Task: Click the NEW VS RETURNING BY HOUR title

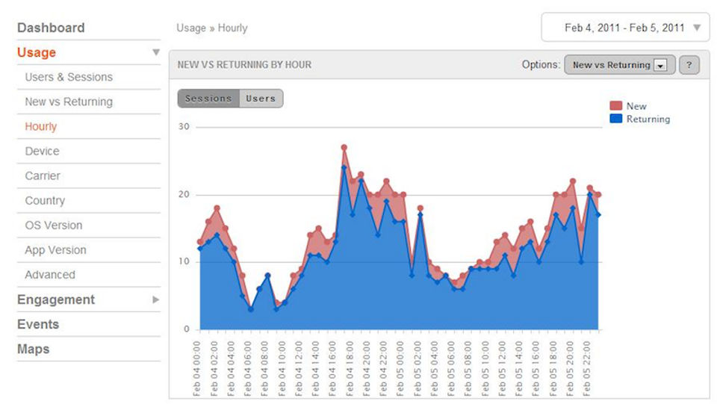Action: (244, 65)
